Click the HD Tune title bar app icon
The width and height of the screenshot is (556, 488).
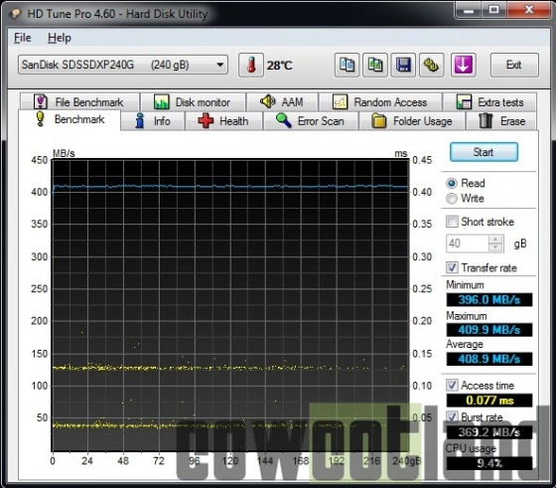[x=16, y=14]
